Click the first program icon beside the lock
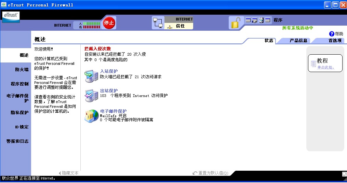This screenshot has height=183, width=347. [x=248, y=20]
